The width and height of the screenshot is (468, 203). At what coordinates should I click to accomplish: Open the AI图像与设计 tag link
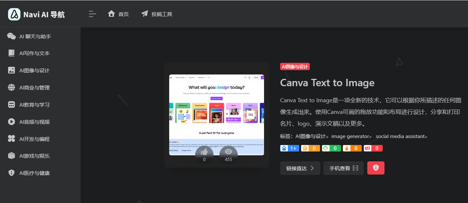pyautogui.click(x=312, y=136)
